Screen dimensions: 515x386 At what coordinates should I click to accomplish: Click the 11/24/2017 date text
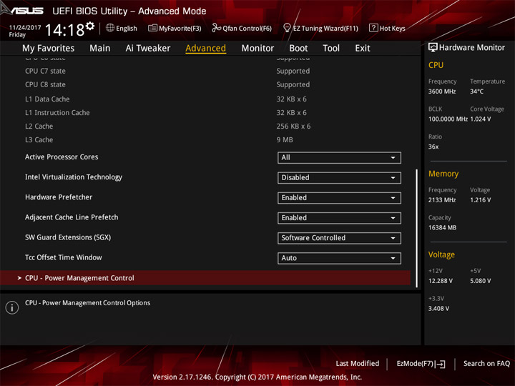point(25,28)
